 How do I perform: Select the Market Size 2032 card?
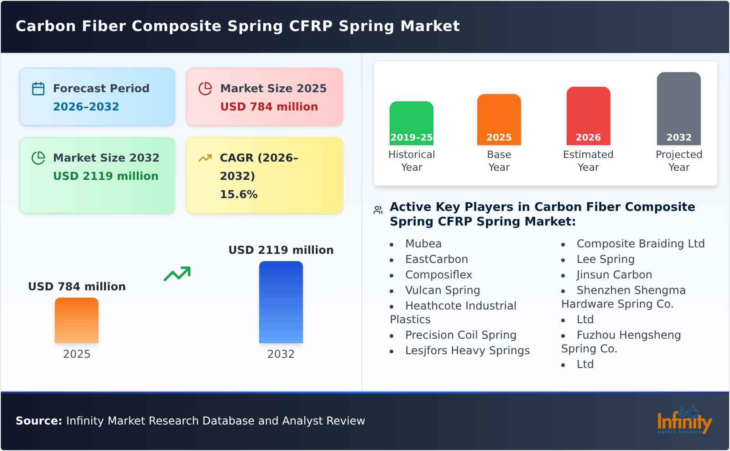tap(97, 175)
